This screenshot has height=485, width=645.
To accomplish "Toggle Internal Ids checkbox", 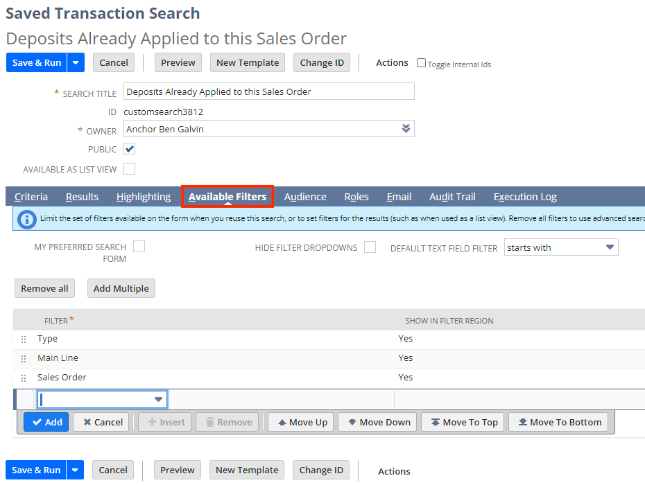I will (x=421, y=63).
